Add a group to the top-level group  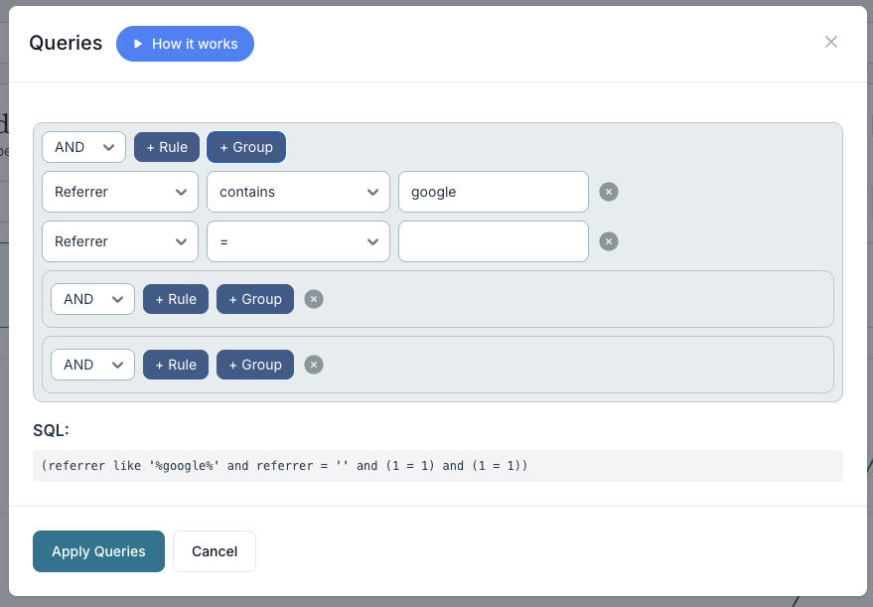tap(246, 147)
